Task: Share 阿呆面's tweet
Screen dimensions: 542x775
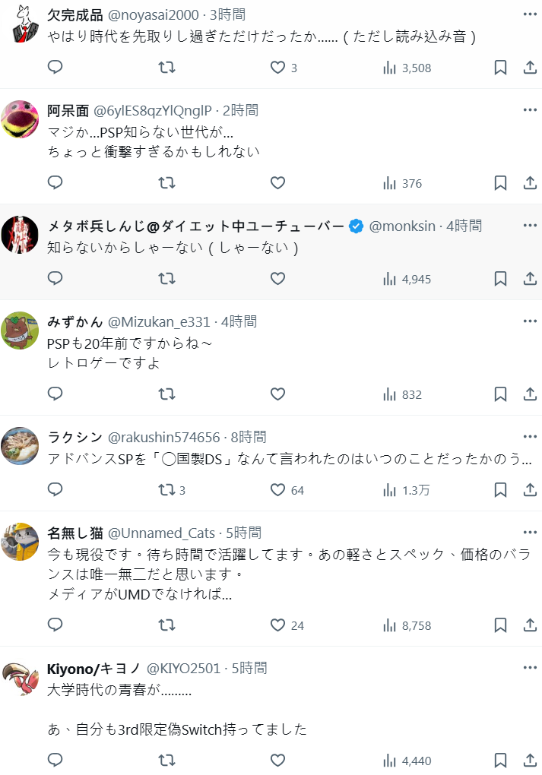Action: pyautogui.click(x=530, y=183)
